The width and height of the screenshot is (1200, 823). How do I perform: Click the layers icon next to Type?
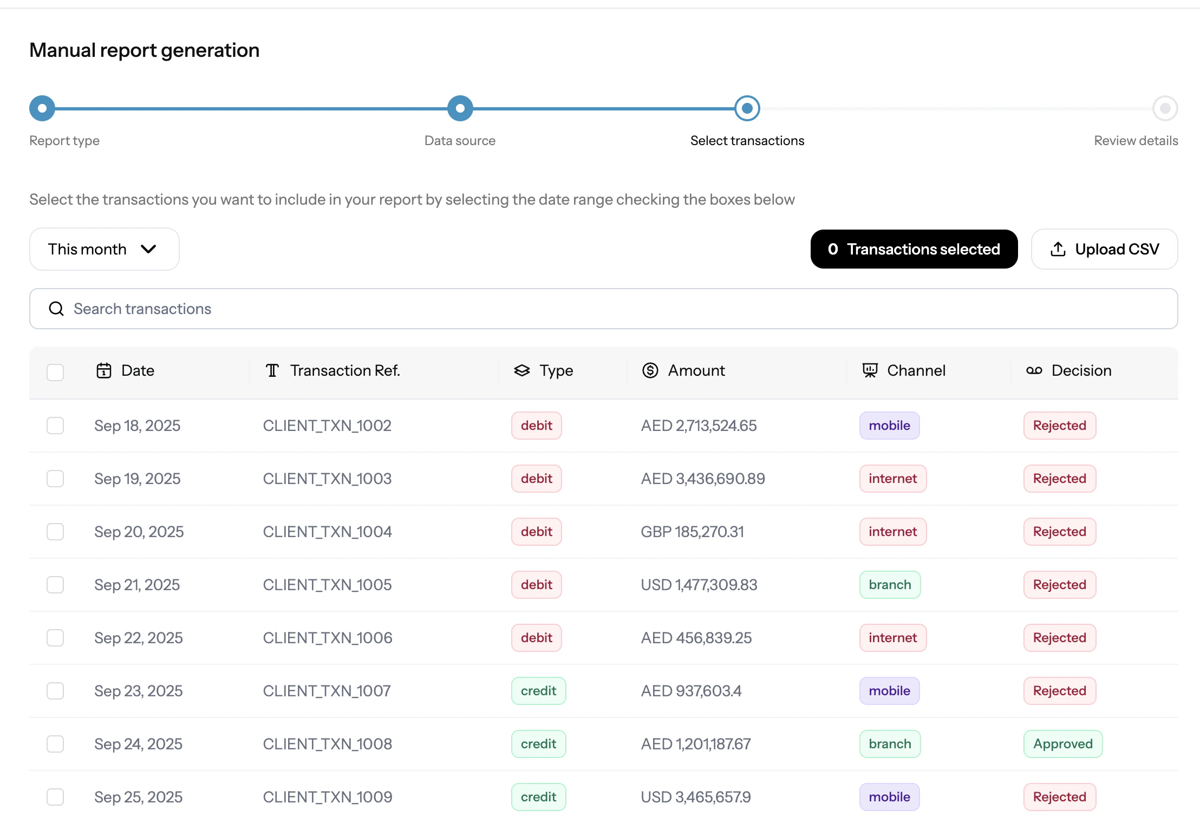tap(521, 370)
